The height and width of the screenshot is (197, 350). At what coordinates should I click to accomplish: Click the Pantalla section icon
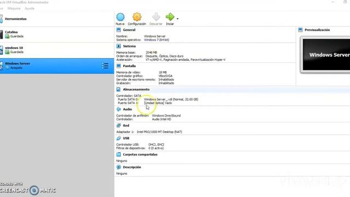(x=119, y=66)
